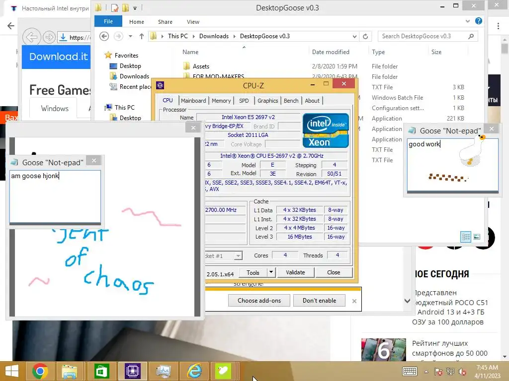This screenshot has height=381, width=509.
Task: Open Chrome from the taskbar
Action: click(x=40, y=371)
